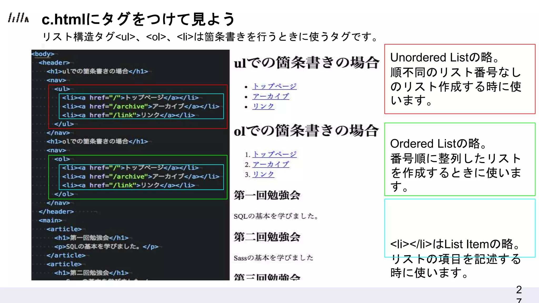This screenshot has height=303, width=539.
Task: Click the 'Unordered Listの略' explanation box
Action: pyautogui.click(x=460, y=79)
